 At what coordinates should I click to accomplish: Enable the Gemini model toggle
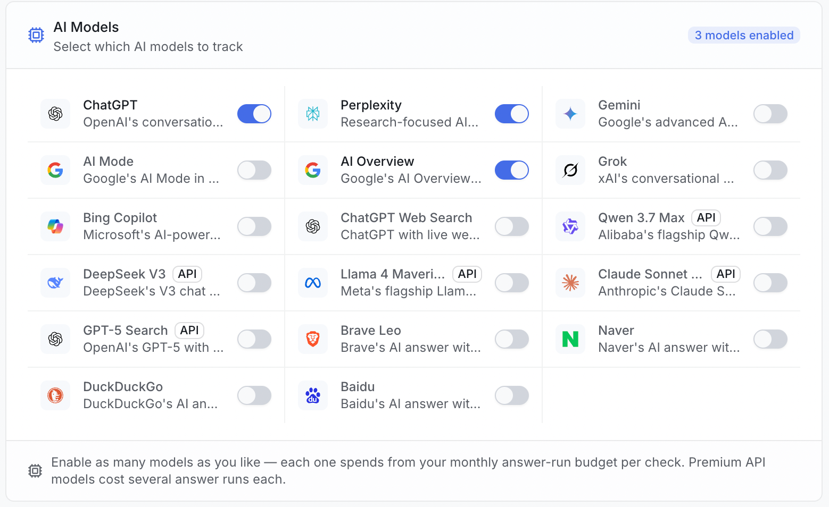coord(770,114)
